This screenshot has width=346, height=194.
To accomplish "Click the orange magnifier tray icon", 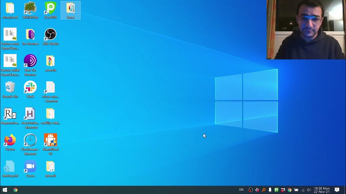I will [264, 190].
